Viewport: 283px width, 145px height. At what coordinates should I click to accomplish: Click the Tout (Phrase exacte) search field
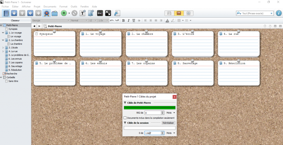pos(255,13)
